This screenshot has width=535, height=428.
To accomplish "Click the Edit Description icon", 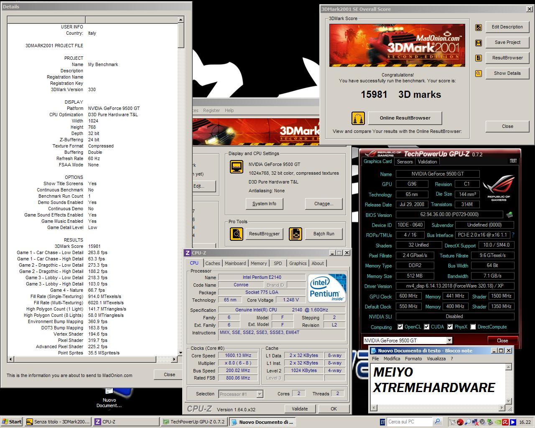I will (x=479, y=27).
